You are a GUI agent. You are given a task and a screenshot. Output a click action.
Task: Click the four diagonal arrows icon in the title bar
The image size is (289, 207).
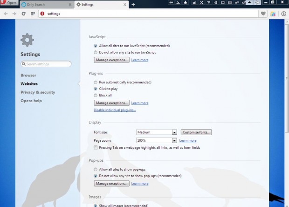pos(202,2)
